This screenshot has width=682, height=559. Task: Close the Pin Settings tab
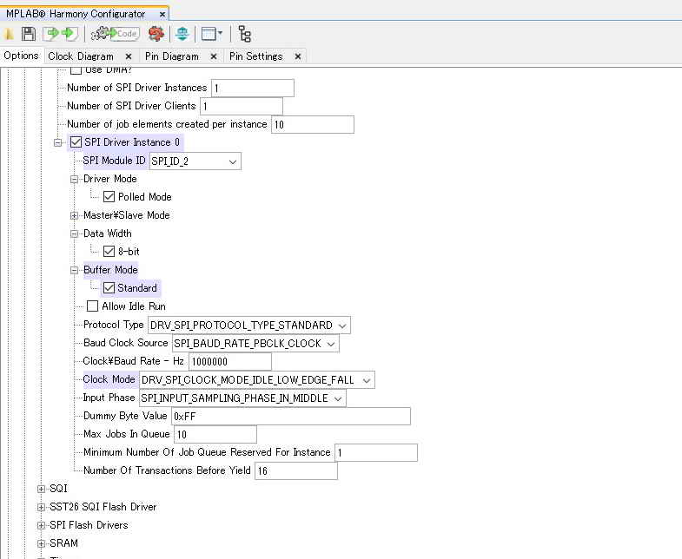298,56
